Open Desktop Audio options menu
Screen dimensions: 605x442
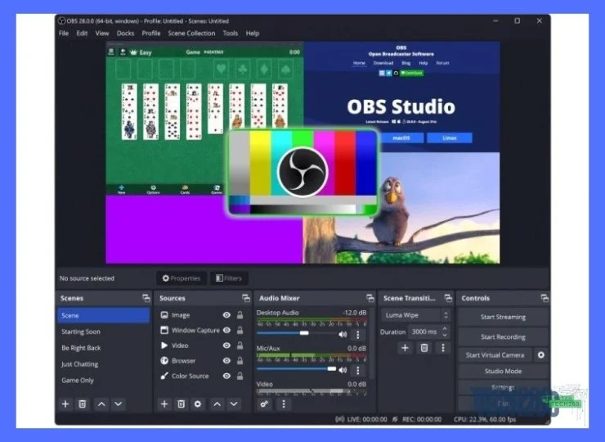coord(357,334)
